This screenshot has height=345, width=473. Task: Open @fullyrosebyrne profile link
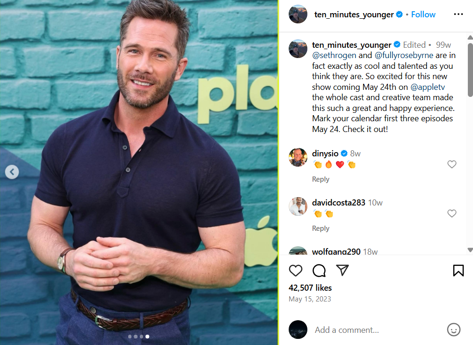click(x=404, y=55)
